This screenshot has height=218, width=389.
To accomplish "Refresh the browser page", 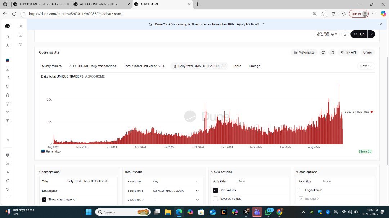I will pos(14,14).
